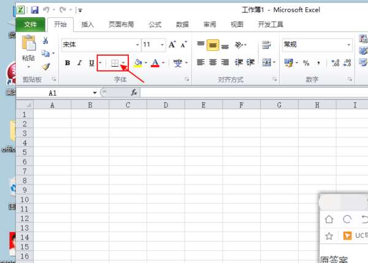Image resolution: width=368 pixels, height=263 pixels.
Task: Expand the font color dropdown arrow
Action: pos(163,63)
